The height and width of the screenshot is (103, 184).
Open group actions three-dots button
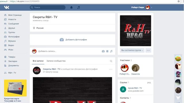tap(148, 50)
